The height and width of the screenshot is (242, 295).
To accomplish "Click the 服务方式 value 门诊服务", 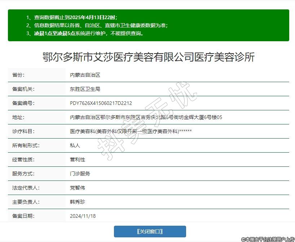I will click(80, 174).
